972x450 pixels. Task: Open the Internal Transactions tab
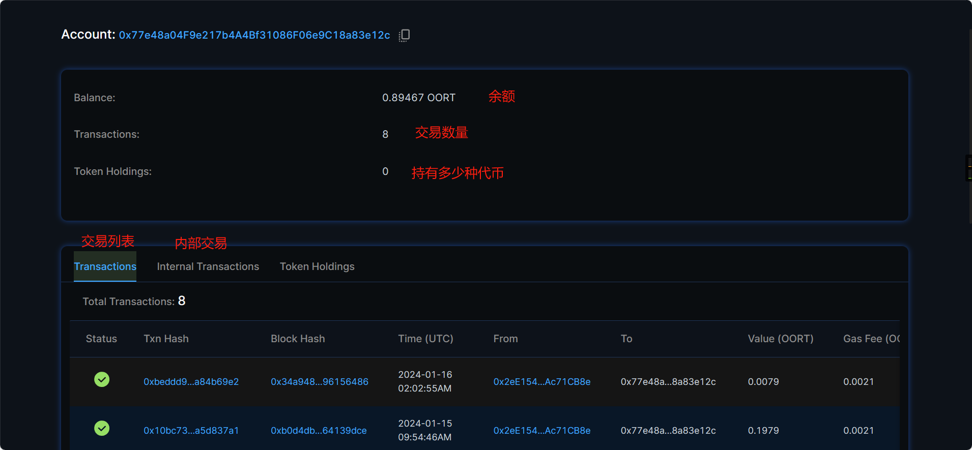pyautogui.click(x=208, y=266)
